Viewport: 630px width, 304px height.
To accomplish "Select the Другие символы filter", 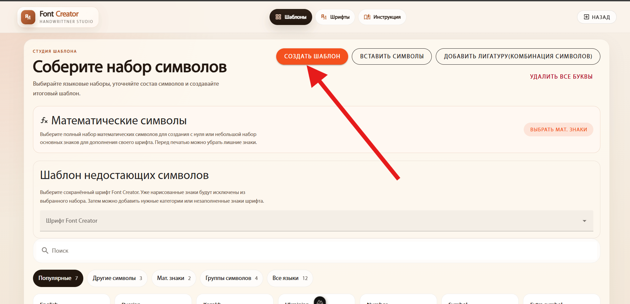I will click(117, 278).
